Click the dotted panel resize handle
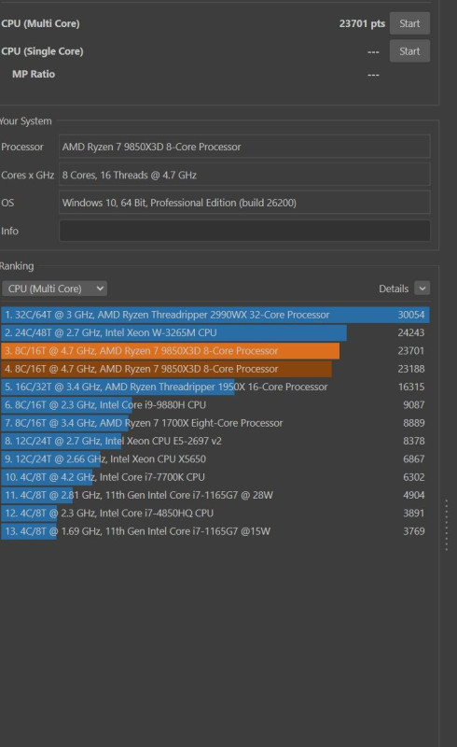Viewport: 457px width, 747px height. tap(446, 525)
